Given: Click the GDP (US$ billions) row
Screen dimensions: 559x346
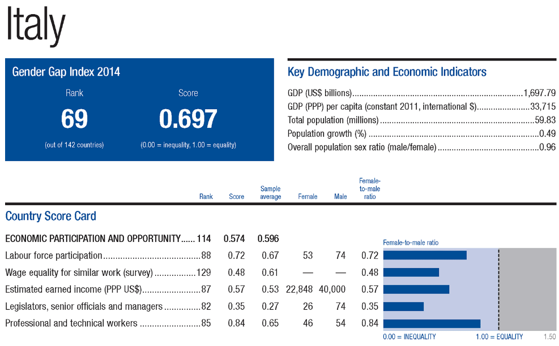Looking at the screenshot, I should 421,93.
